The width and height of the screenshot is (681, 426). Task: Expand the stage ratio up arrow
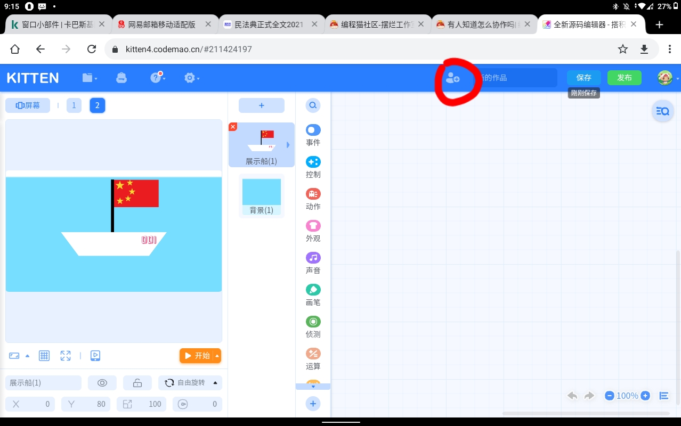point(28,356)
